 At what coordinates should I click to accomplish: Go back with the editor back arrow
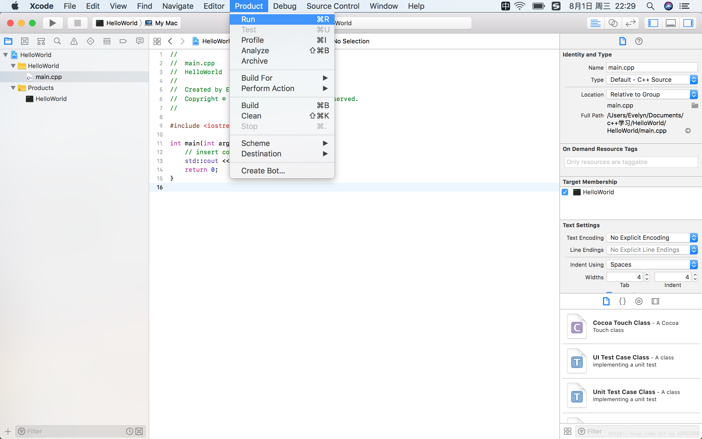[170, 41]
